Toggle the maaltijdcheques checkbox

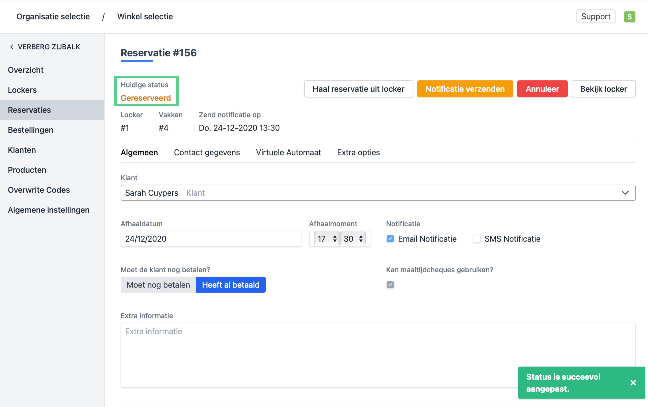390,285
